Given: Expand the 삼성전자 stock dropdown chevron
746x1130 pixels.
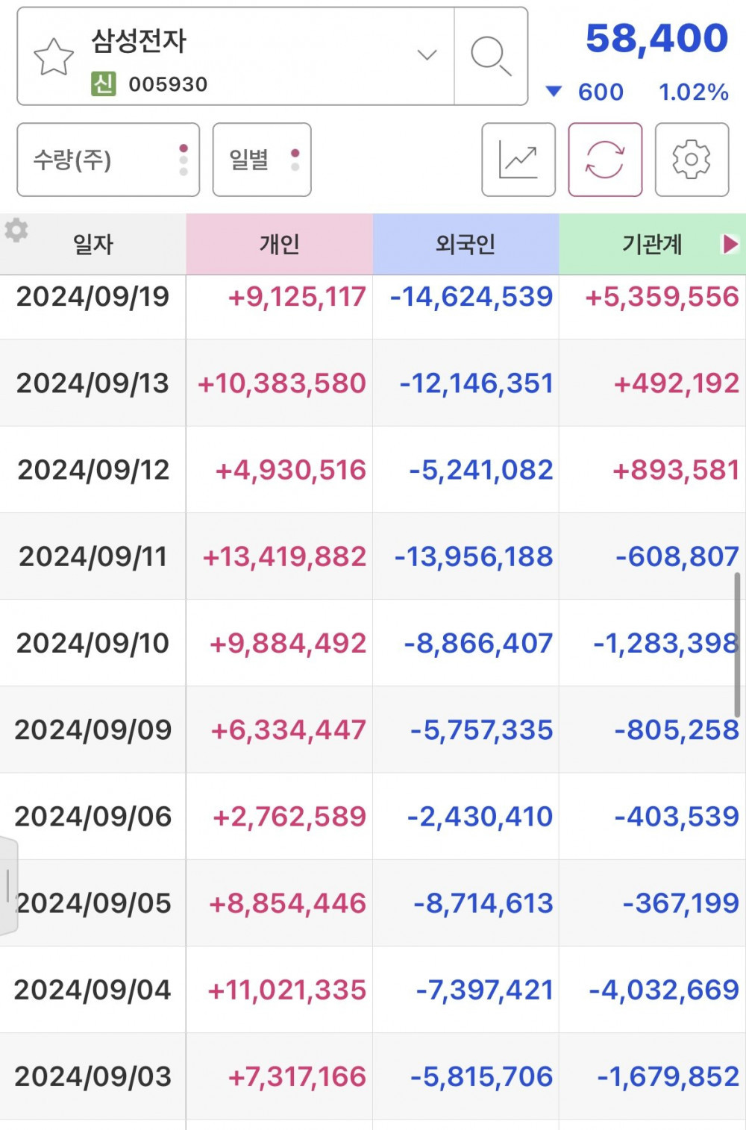Looking at the screenshot, I should click(x=427, y=55).
